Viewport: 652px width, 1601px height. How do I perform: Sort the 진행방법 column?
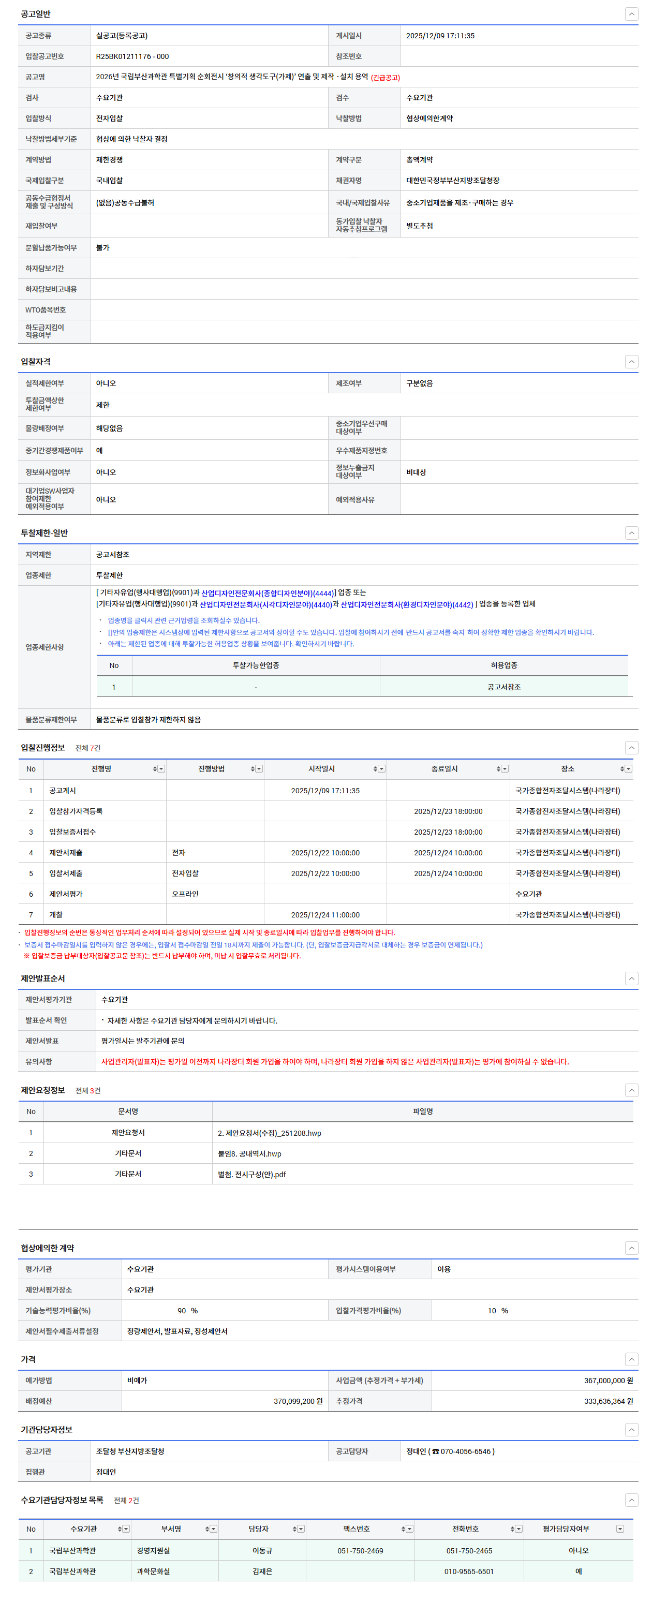[253, 769]
